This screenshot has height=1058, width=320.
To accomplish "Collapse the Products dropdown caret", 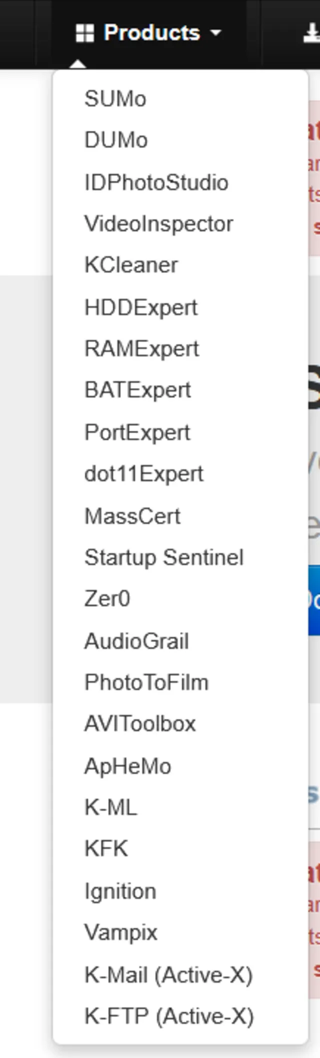I will click(x=216, y=34).
